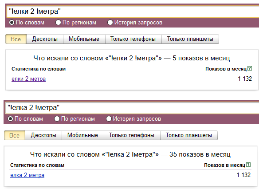
Task: Click "Статистика по словам" header in елка results
Action: point(37,165)
